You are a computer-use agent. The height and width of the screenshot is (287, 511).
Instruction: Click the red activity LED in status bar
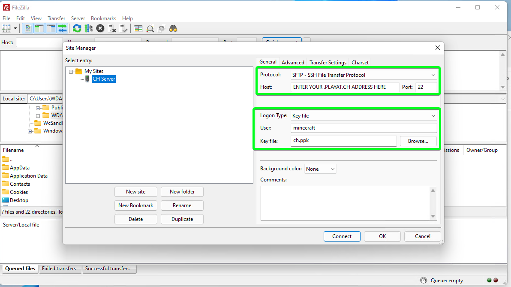click(496, 280)
